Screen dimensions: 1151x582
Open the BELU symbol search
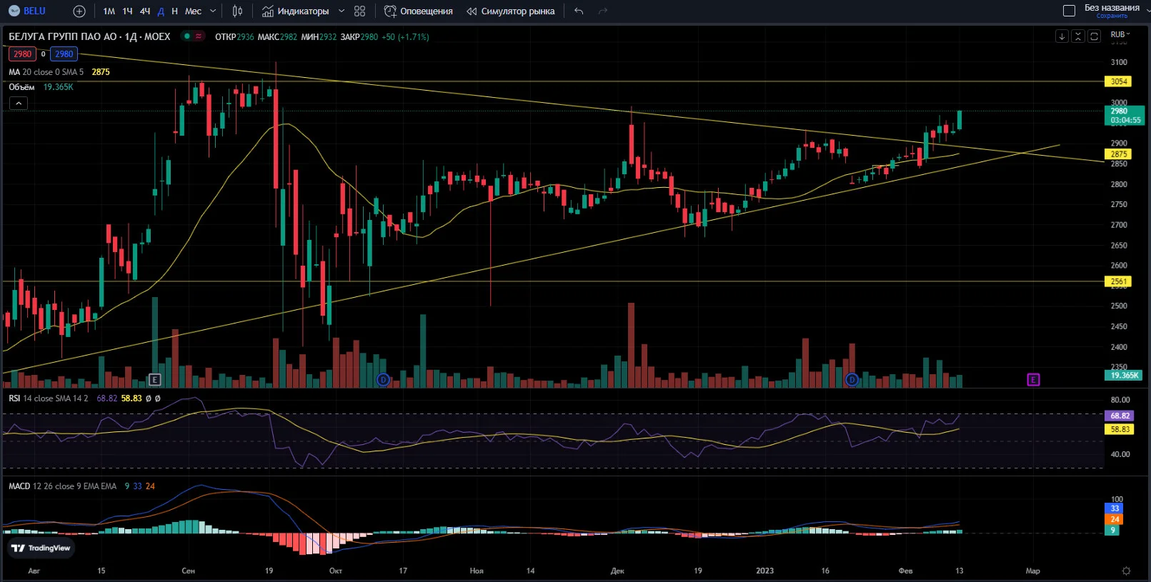[27, 11]
